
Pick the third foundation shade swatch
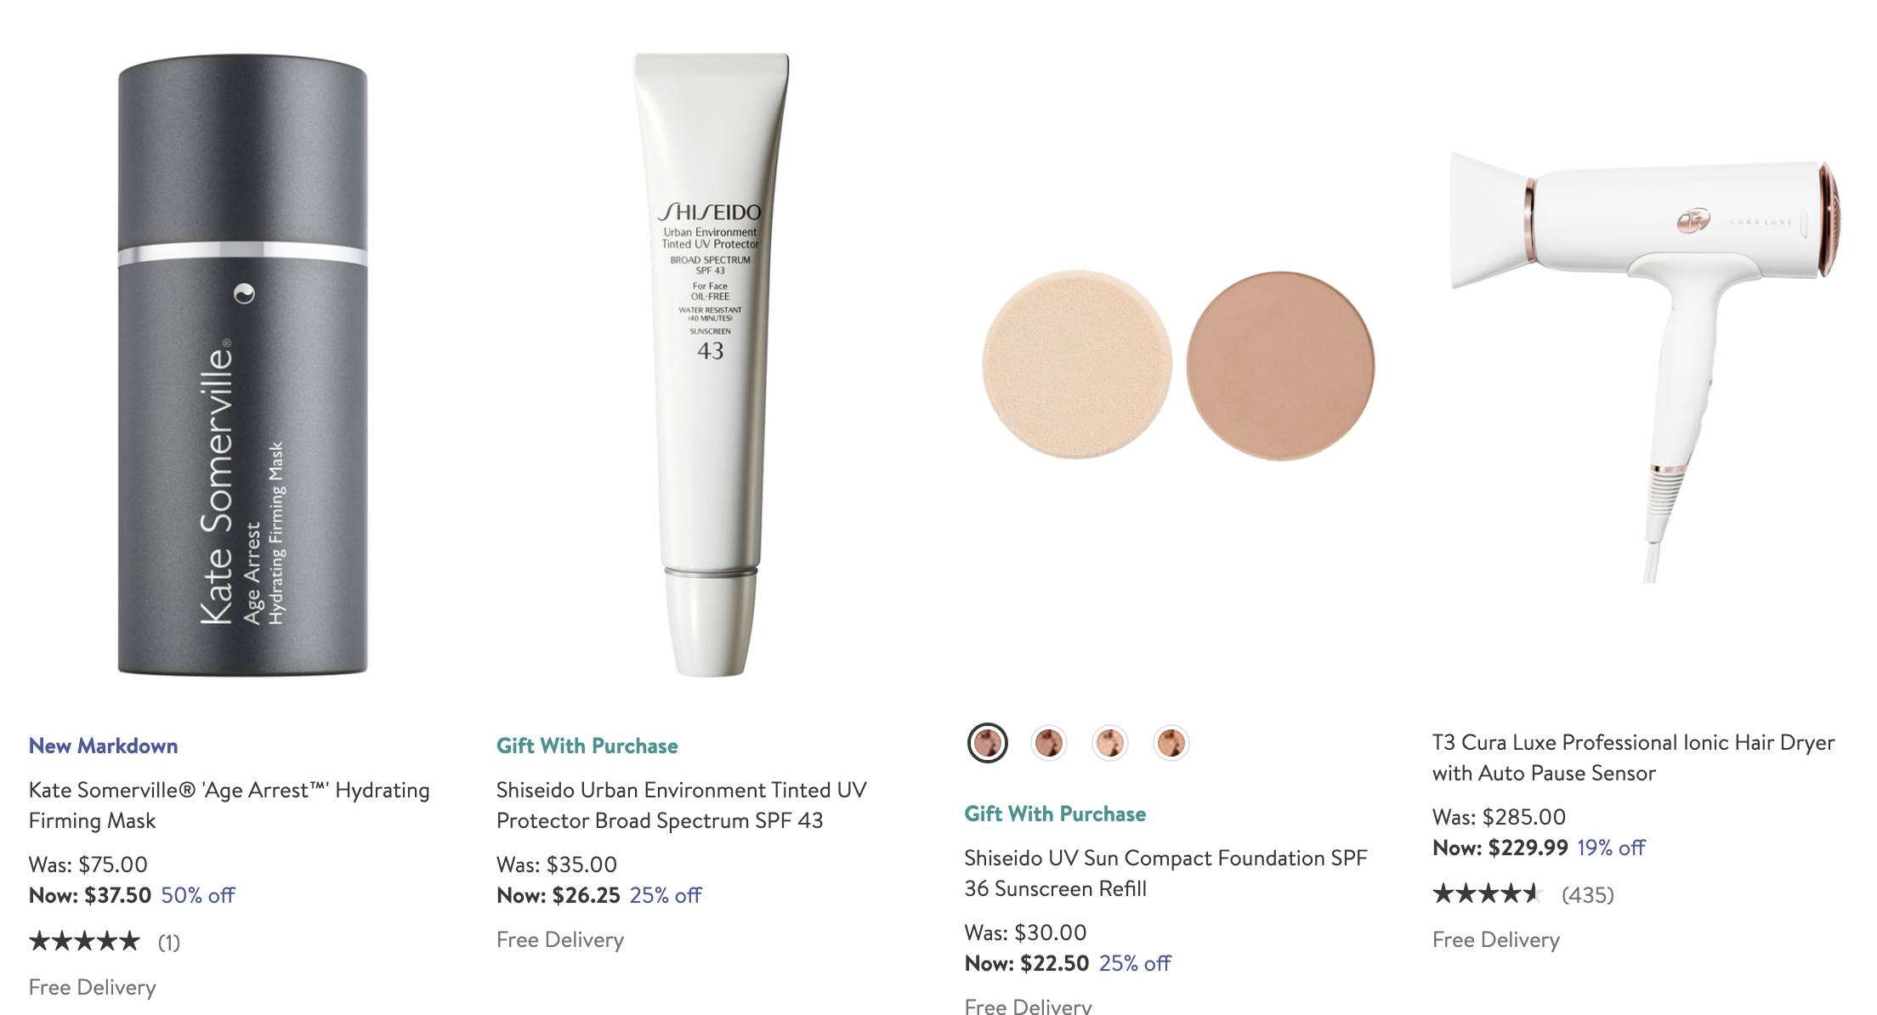tap(1110, 743)
